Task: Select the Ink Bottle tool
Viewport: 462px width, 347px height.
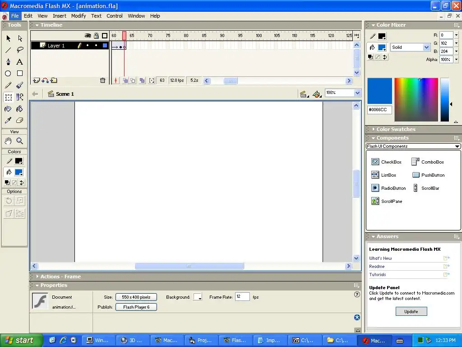Action: (8, 109)
